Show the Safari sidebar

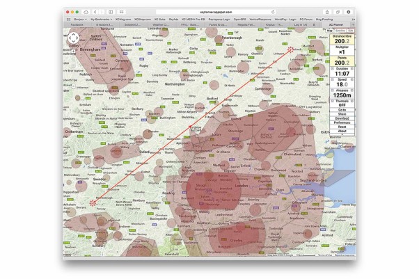coord(111,12)
